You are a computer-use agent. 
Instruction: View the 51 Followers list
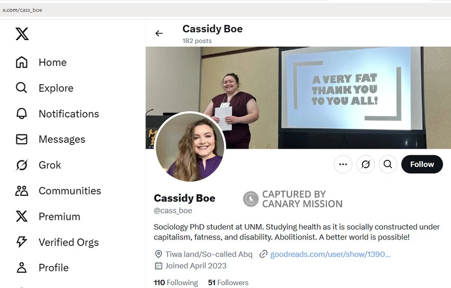click(x=228, y=282)
